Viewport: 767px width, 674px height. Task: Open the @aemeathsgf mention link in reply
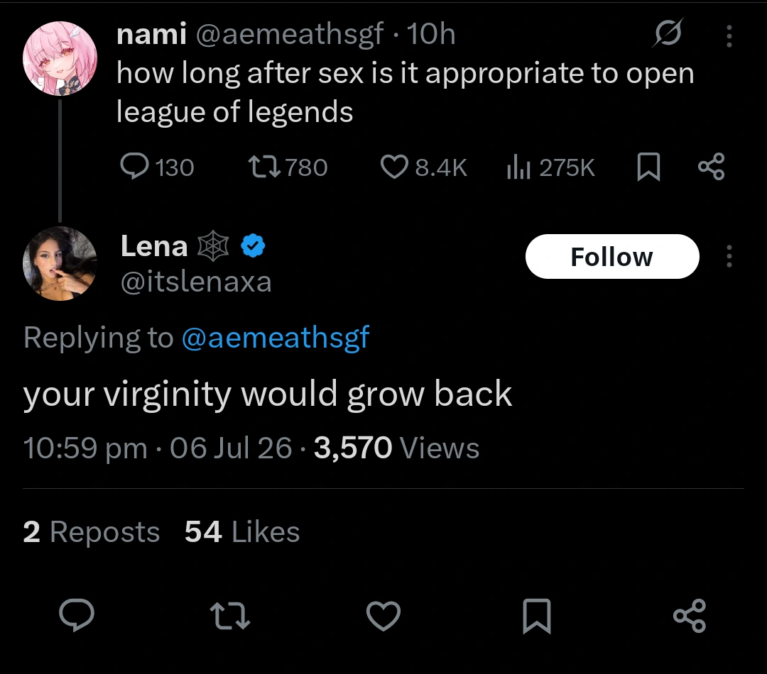click(276, 338)
